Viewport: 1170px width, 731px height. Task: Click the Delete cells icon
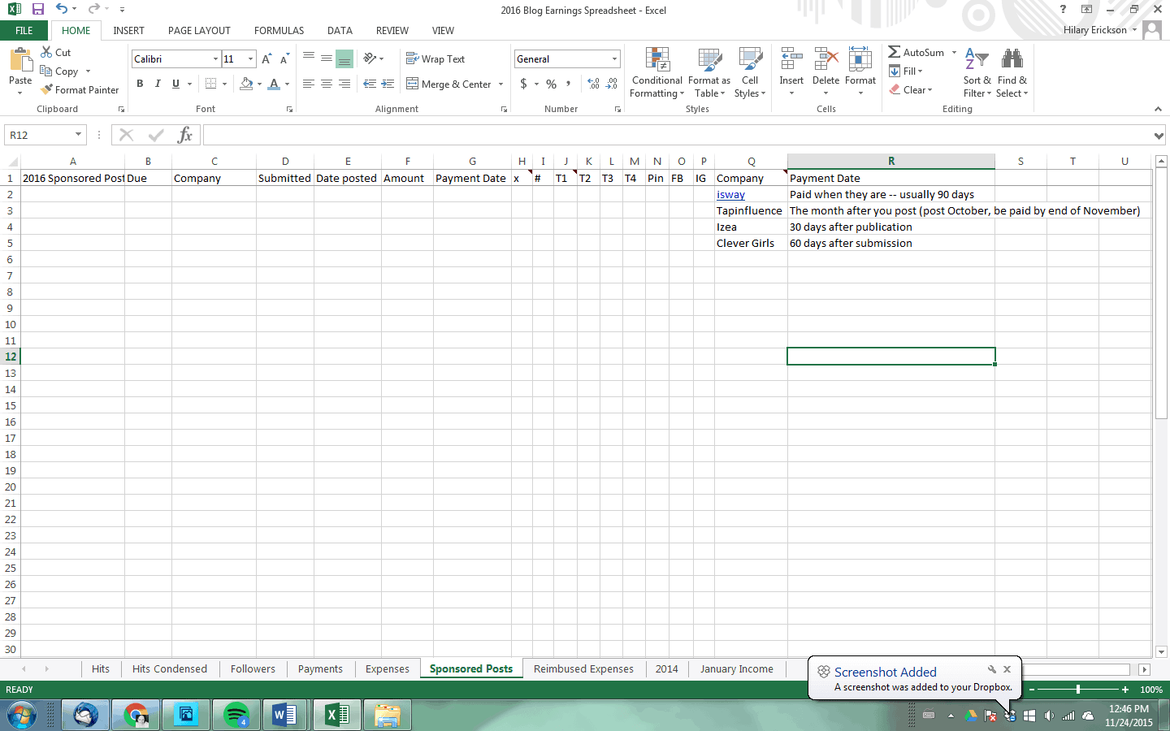(825, 59)
